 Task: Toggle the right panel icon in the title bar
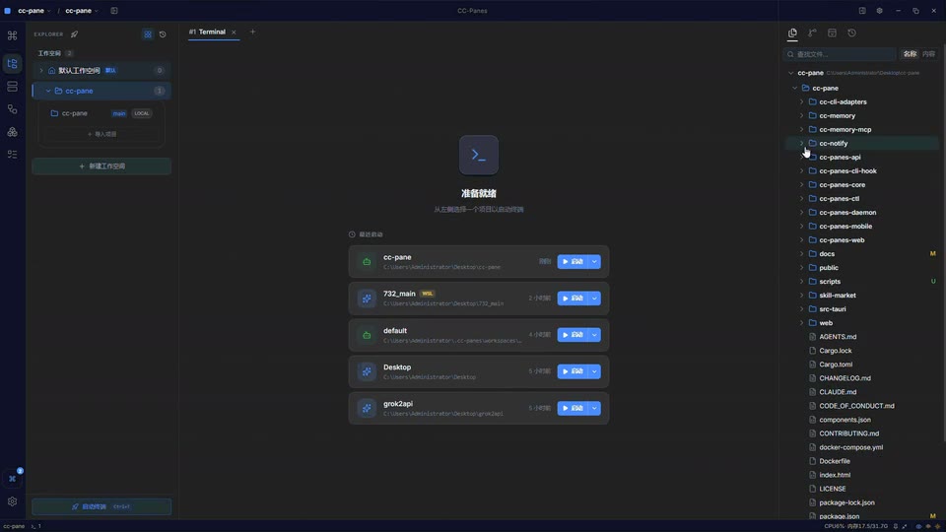click(x=862, y=11)
